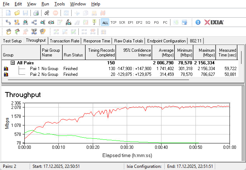Switch to the Endpoint Configuration tab
Image resolution: width=246 pixels, height=170 pixels.
167,41
